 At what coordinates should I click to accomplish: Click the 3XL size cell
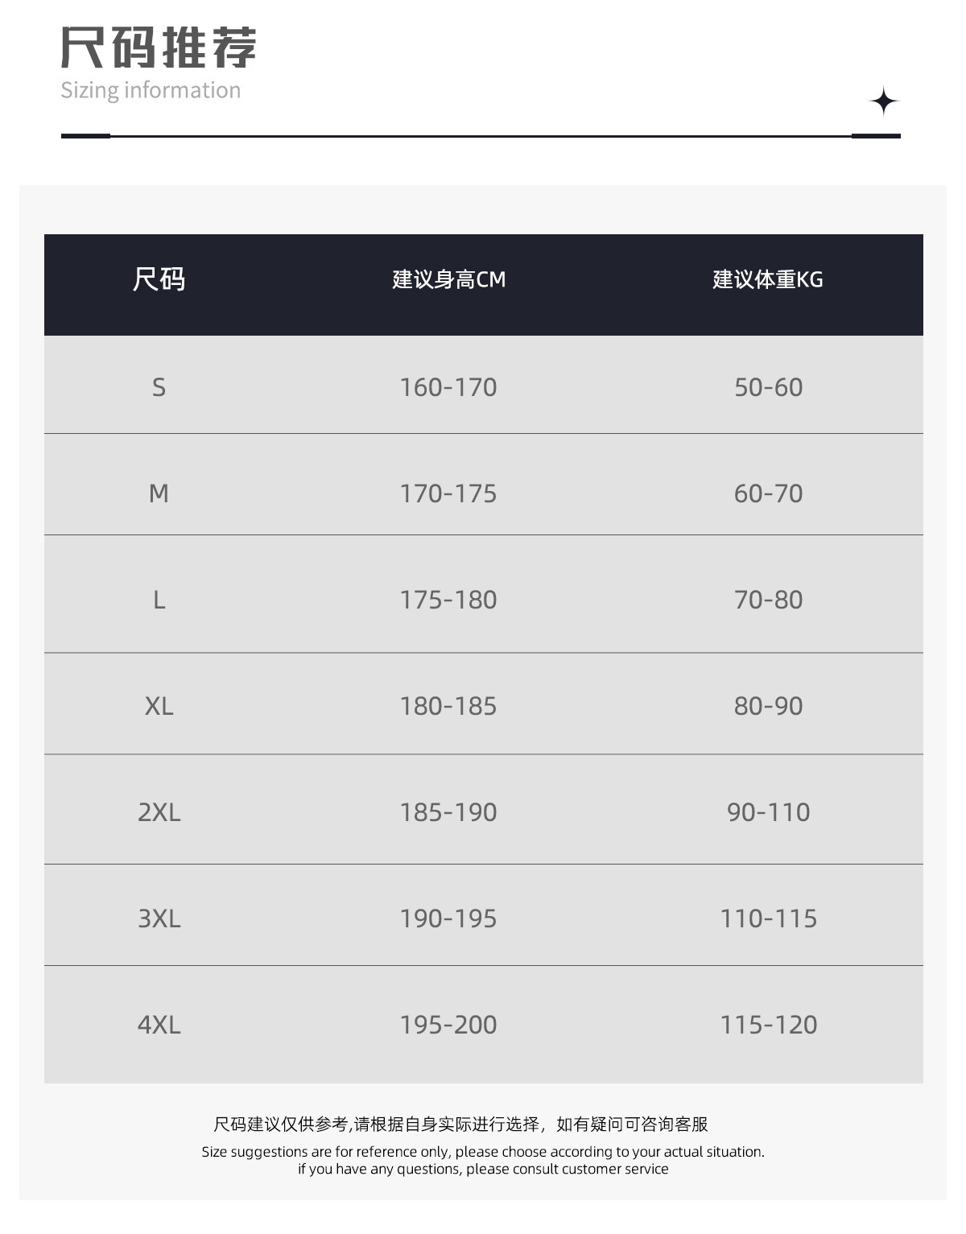point(159,918)
